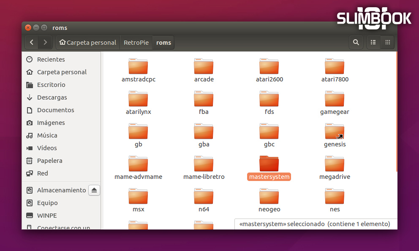Open the amstradcpc folder

pyautogui.click(x=138, y=67)
